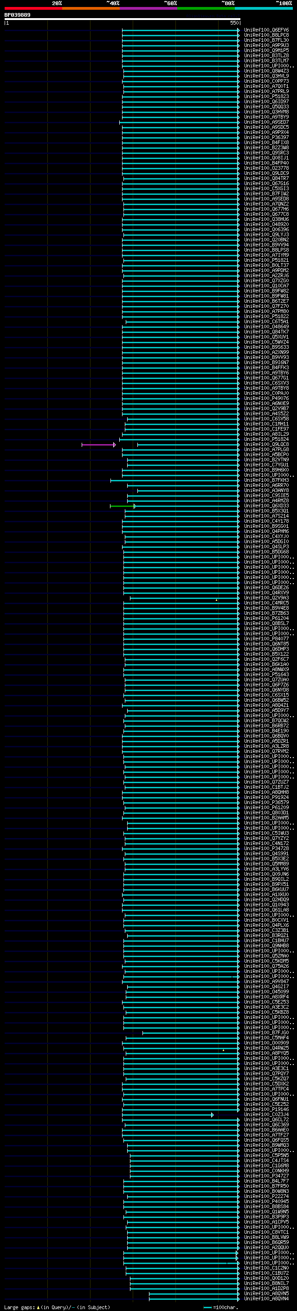This screenshot has height=1311, width=297.
Task: Open hit UniRef100_A9P9U3
Action: point(266,45)
